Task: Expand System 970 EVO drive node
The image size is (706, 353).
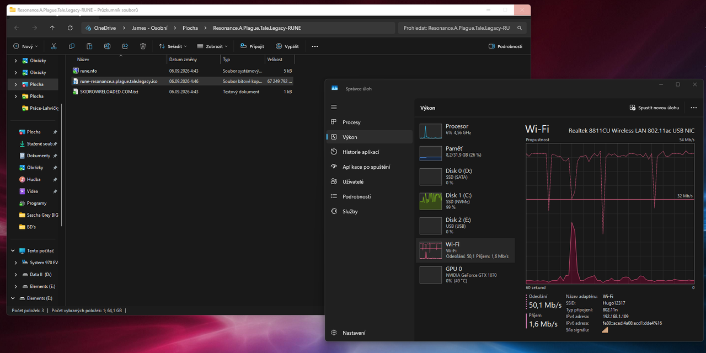Action: click(x=16, y=263)
